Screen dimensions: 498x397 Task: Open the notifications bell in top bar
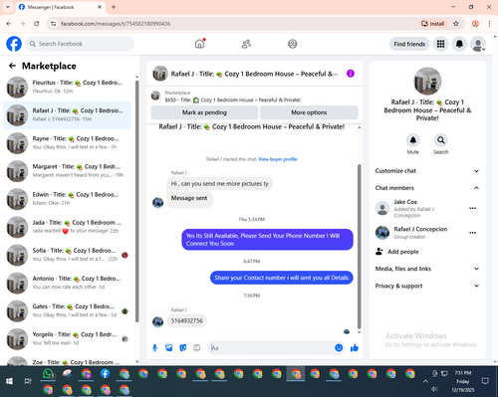click(x=459, y=44)
